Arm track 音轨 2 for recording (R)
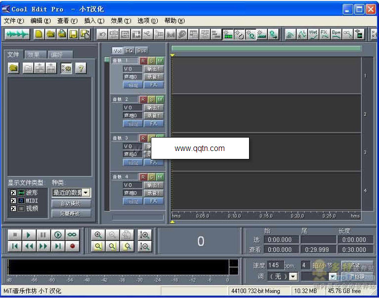 coord(143,99)
